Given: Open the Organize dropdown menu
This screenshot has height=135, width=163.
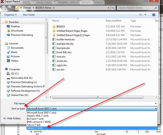Looking at the screenshot, I should point(10,15).
